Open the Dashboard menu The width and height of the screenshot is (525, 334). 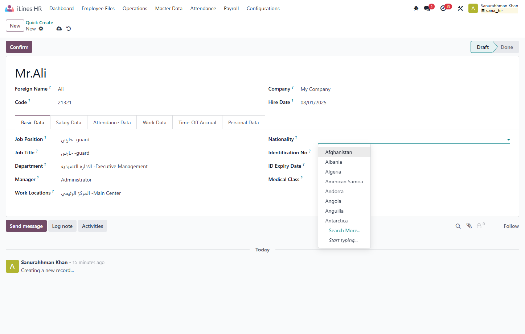coord(62,8)
